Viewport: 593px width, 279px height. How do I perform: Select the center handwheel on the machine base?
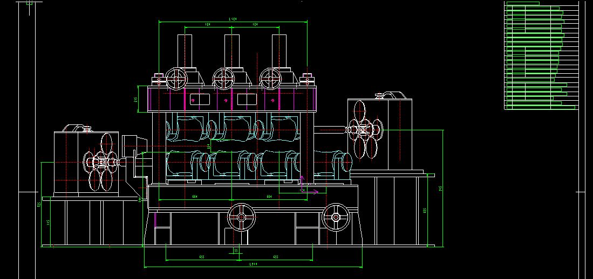pos(241,217)
